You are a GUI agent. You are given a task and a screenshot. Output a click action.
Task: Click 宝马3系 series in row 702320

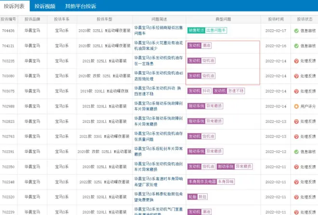pyautogui.click(x=62, y=197)
